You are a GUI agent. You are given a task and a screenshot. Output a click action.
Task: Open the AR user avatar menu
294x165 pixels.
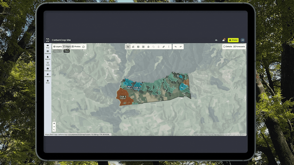[243, 40]
